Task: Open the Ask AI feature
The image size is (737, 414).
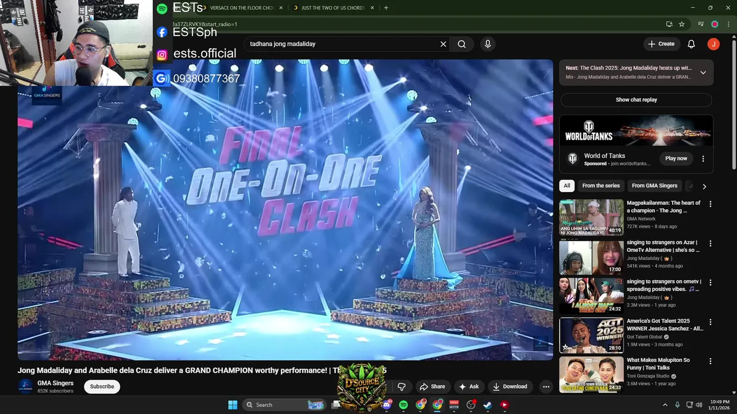Action: pos(469,386)
